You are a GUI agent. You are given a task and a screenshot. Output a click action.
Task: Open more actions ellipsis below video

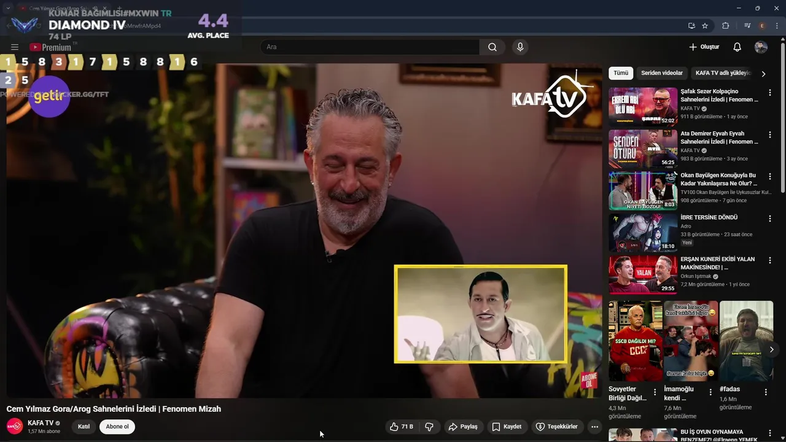pos(594,427)
